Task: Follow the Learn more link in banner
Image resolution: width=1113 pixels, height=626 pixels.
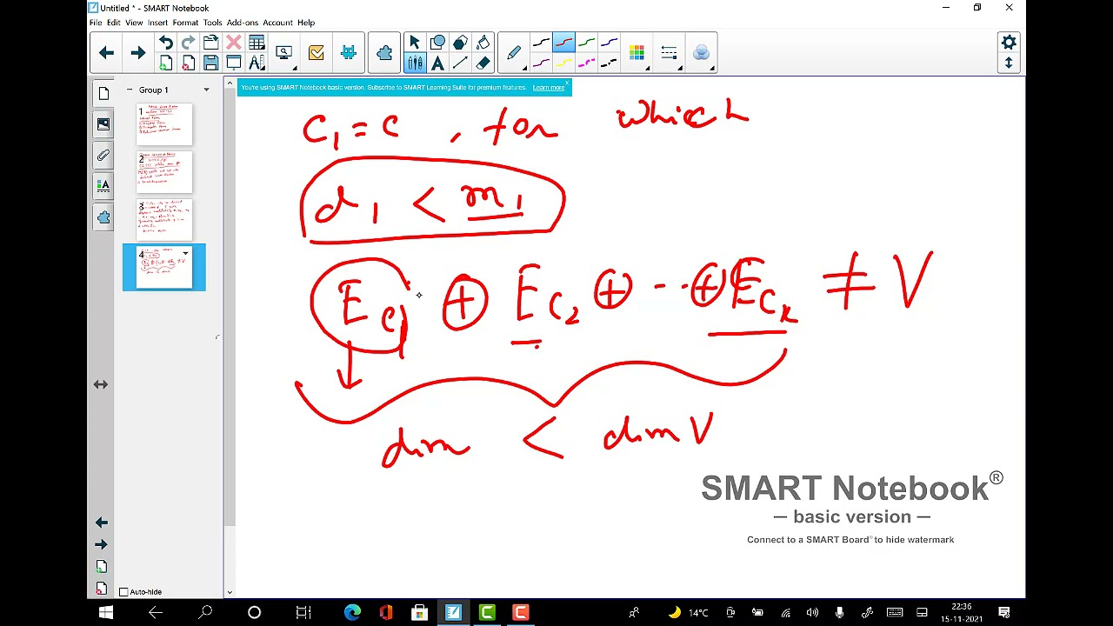Action: tap(548, 88)
